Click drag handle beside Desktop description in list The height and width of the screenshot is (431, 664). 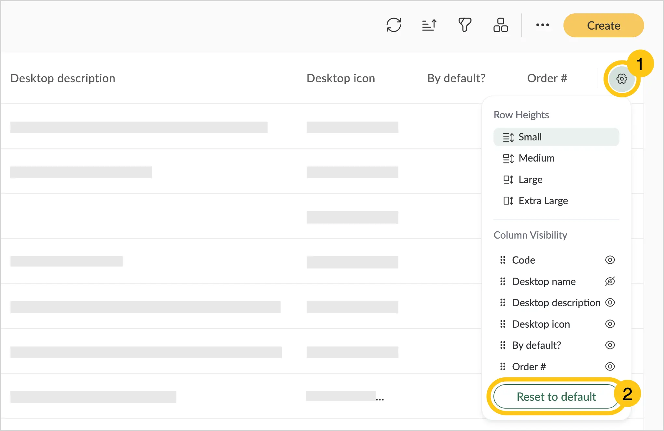503,303
